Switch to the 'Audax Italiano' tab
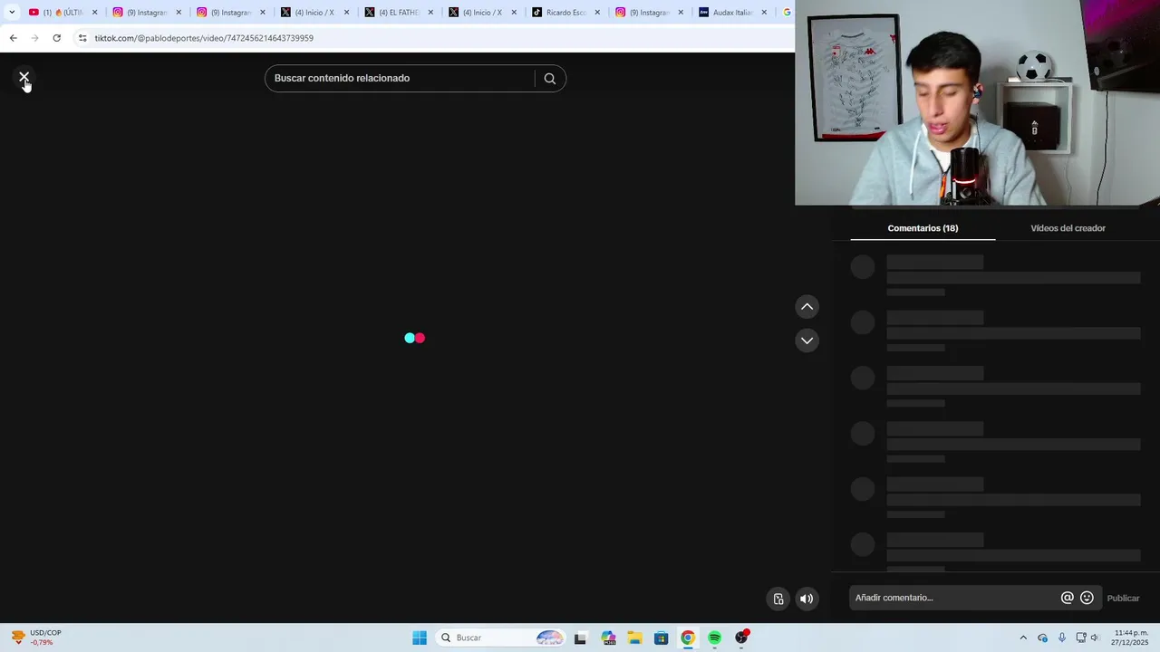The image size is (1160, 652). pyautogui.click(x=731, y=13)
